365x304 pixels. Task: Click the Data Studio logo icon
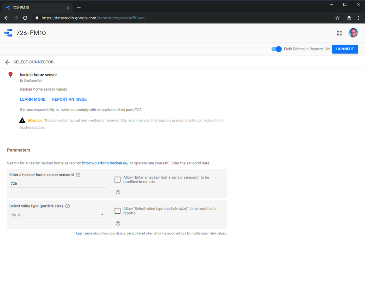8,33
